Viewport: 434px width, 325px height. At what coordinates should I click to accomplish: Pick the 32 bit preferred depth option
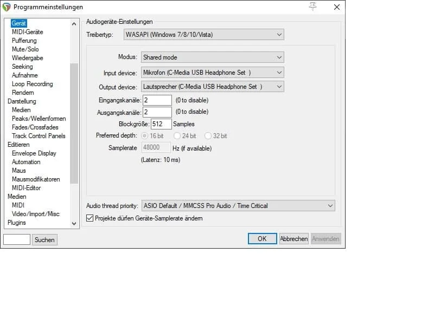(x=208, y=136)
